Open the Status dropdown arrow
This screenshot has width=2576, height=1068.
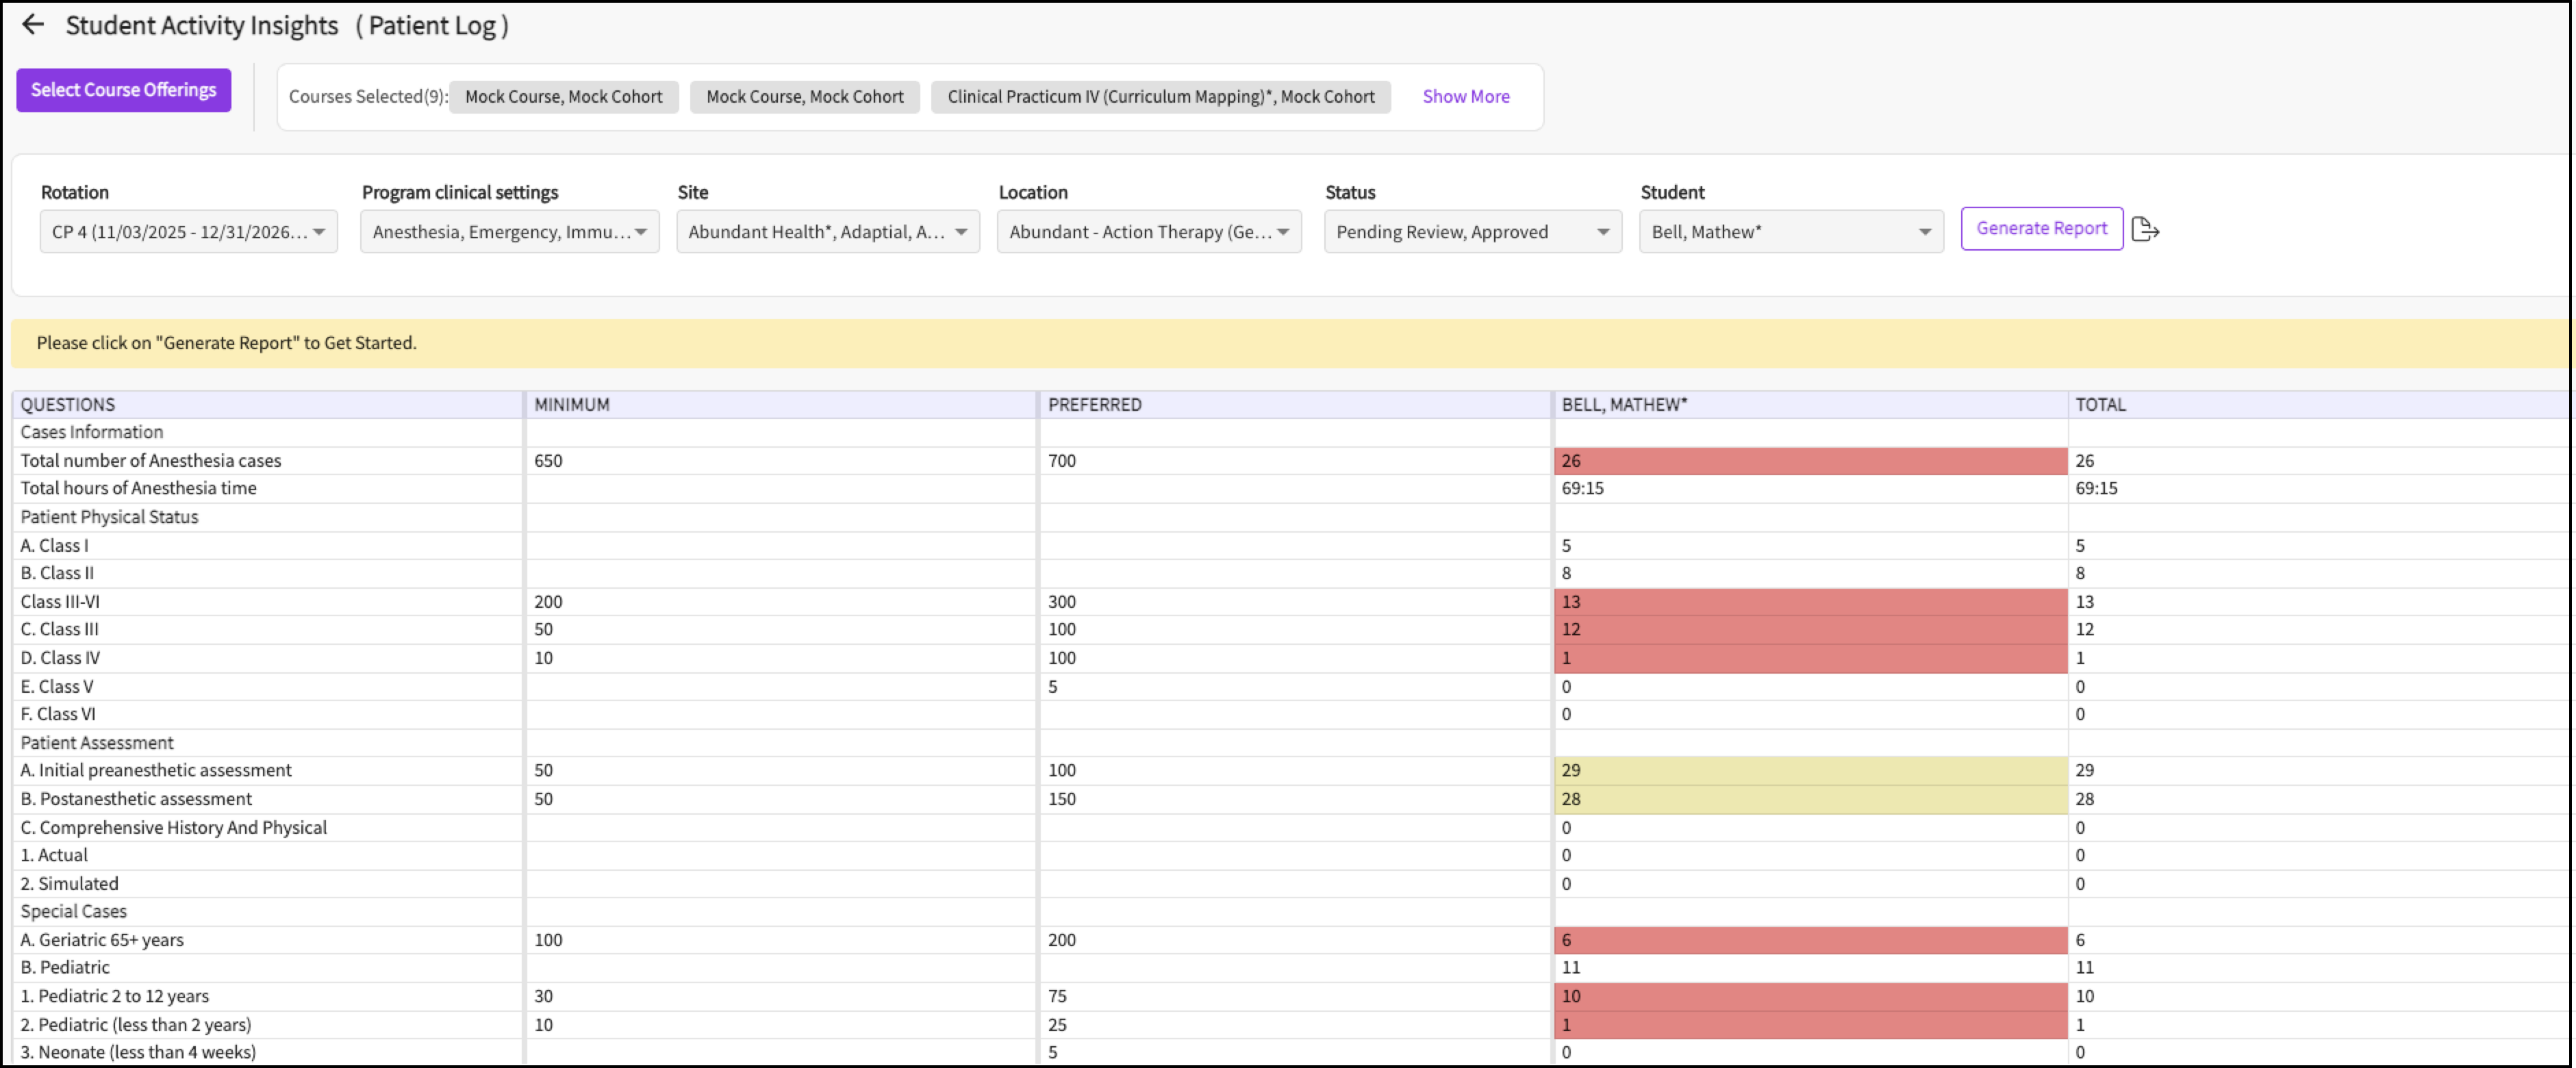(x=1602, y=232)
